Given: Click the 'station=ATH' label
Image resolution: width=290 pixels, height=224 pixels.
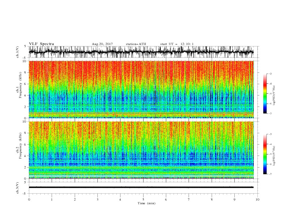Looking at the screenshot, I should (x=136, y=44).
